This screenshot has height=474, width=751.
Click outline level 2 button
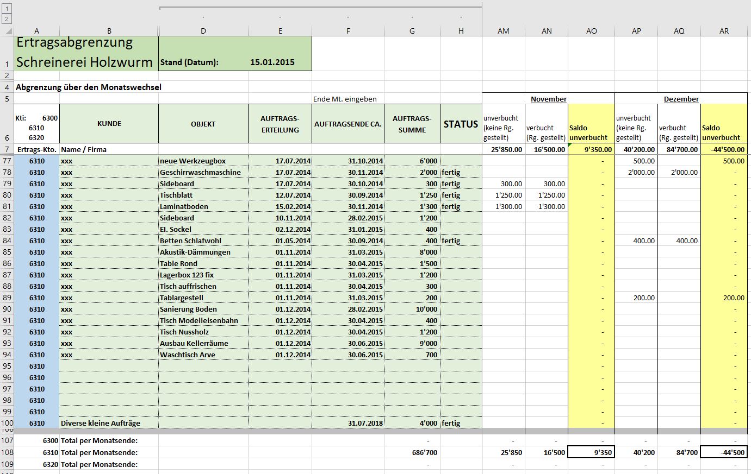[7, 19]
